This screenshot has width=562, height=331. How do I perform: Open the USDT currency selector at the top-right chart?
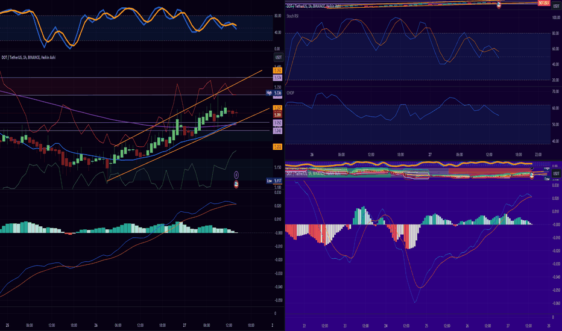point(556,6)
